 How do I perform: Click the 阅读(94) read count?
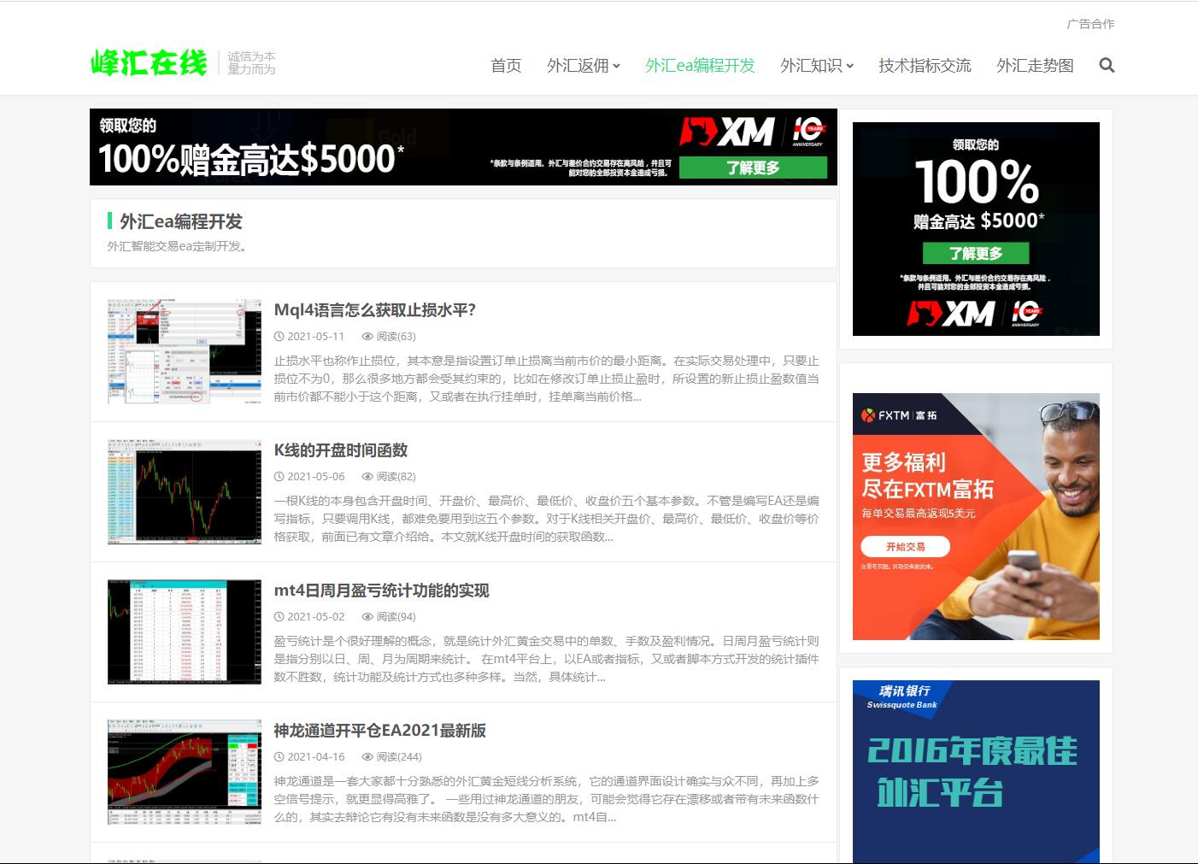[x=396, y=617]
